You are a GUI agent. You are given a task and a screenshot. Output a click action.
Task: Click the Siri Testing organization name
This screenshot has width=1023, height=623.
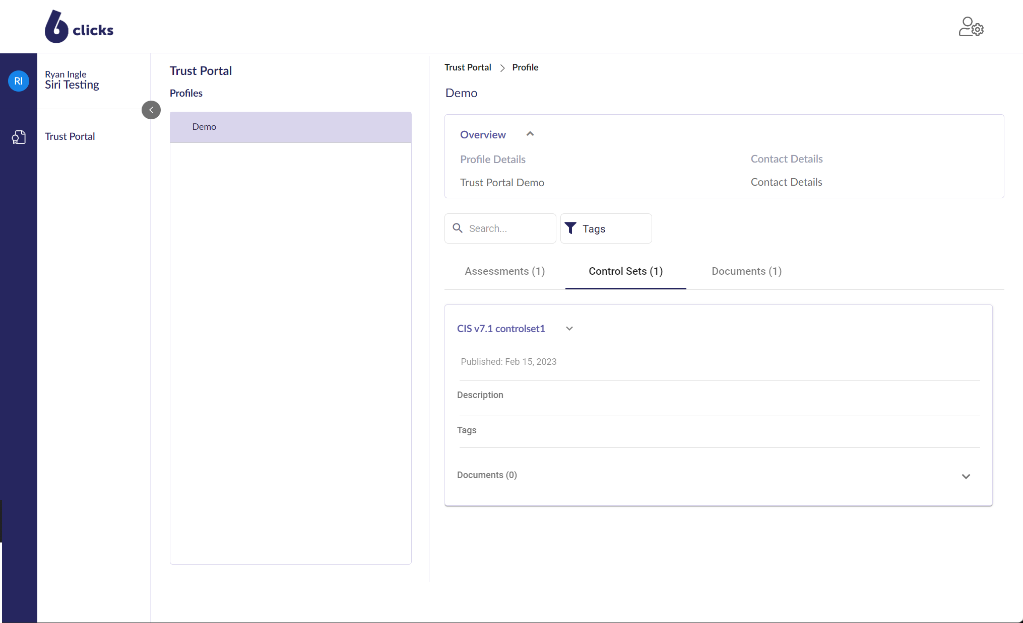72,85
